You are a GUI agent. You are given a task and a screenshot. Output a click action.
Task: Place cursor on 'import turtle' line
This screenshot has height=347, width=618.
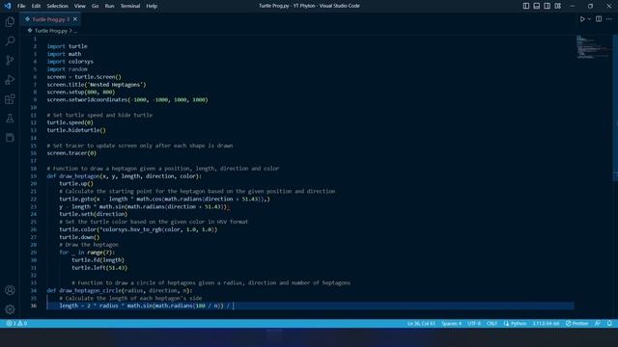point(67,46)
